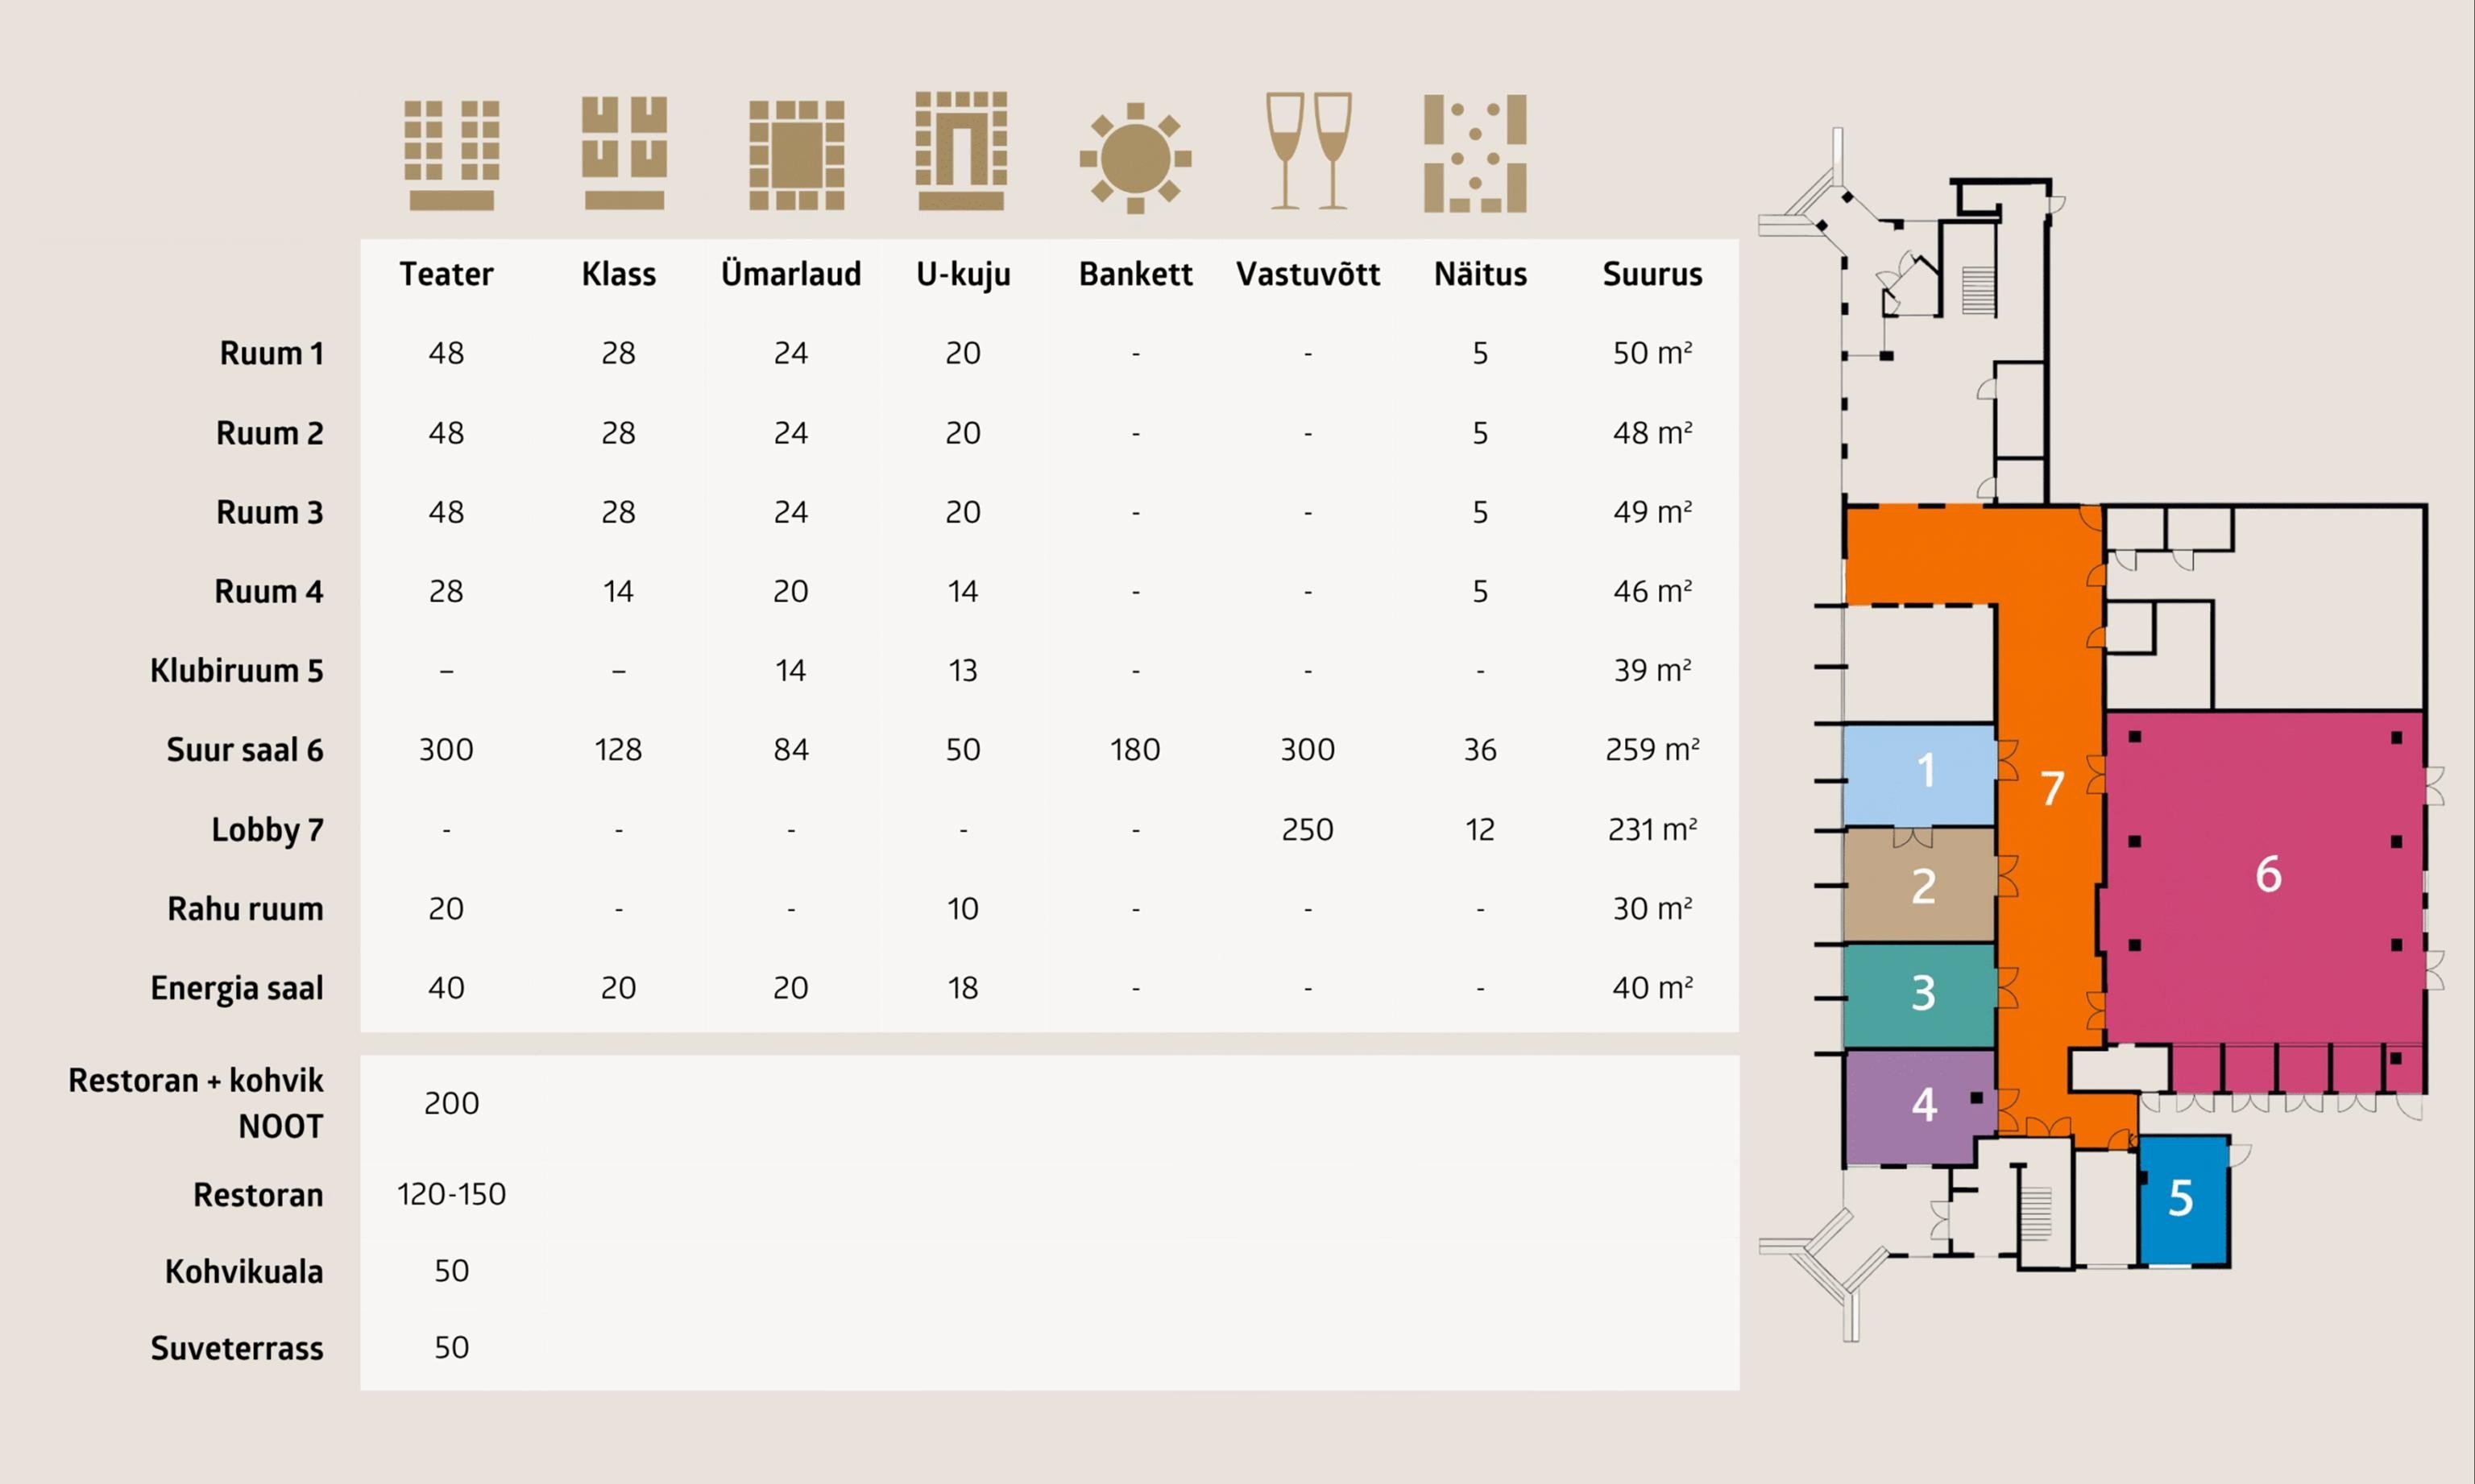Select blue club room 5 on plan

pos(2183,1198)
